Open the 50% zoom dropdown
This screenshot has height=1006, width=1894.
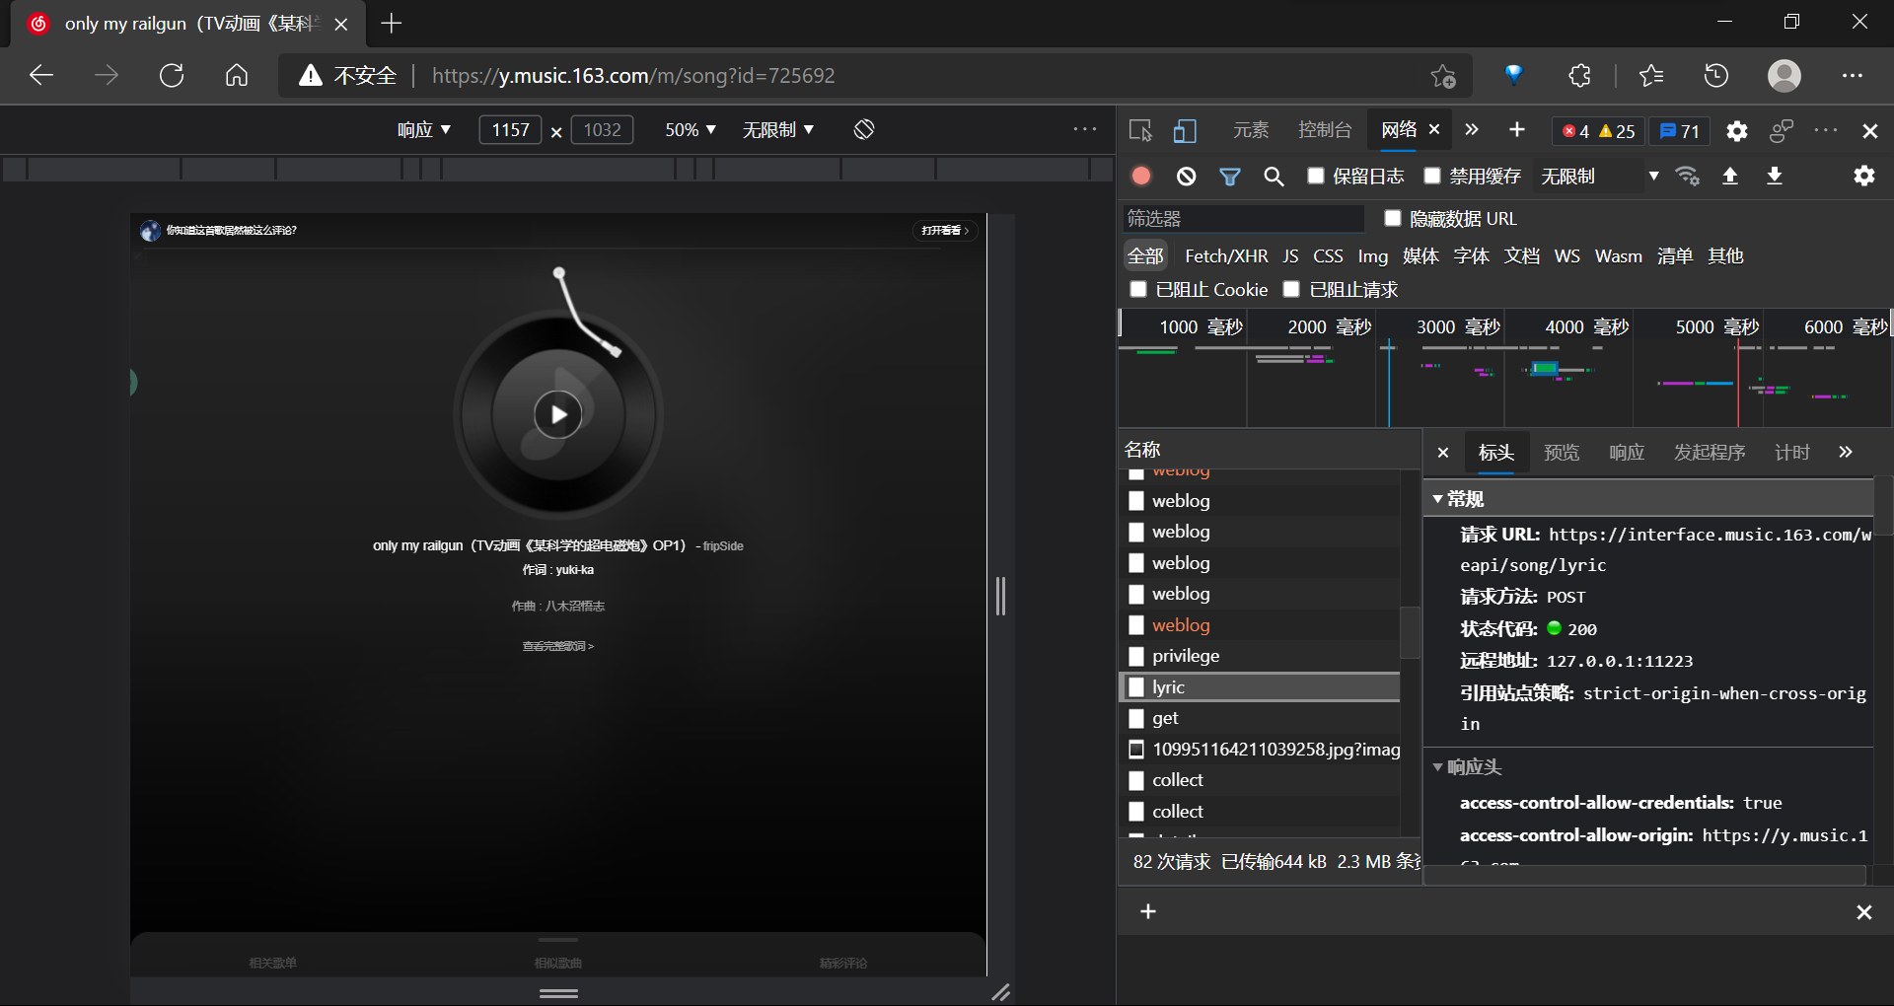tap(690, 130)
